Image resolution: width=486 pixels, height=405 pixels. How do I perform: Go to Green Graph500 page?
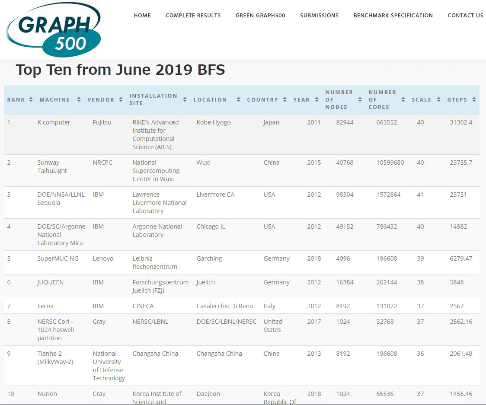pyautogui.click(x=260, y=16)
